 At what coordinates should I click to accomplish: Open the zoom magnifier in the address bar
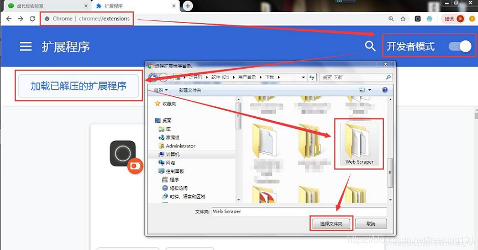[x=391, y=19]
